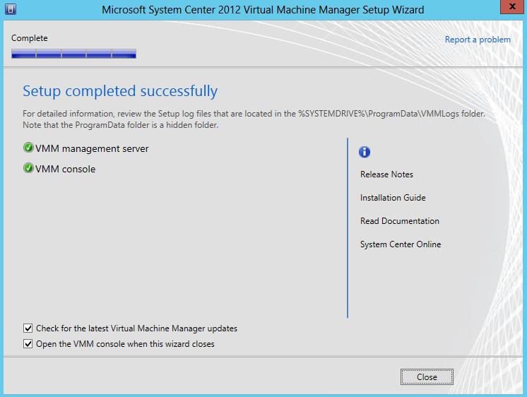Click the 'Setup completed successfully' heading
Viewport: 527px width, 397px height.
tap(120, 91)
